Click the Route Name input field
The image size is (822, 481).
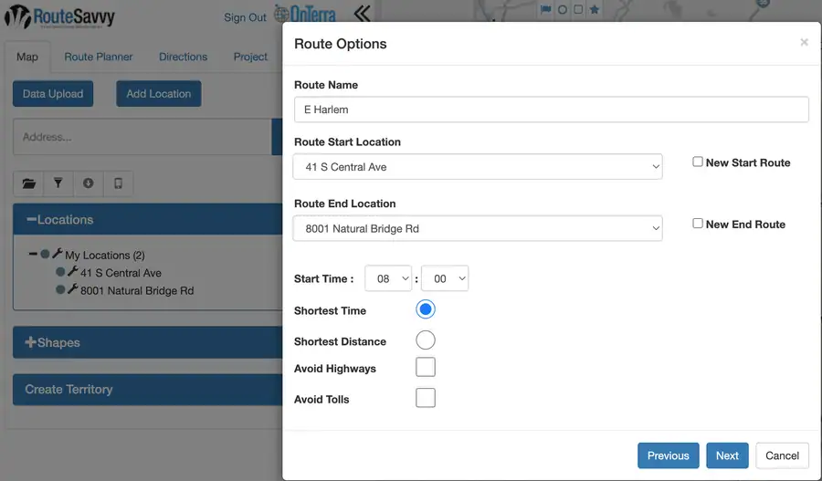(x=552, y=110)
